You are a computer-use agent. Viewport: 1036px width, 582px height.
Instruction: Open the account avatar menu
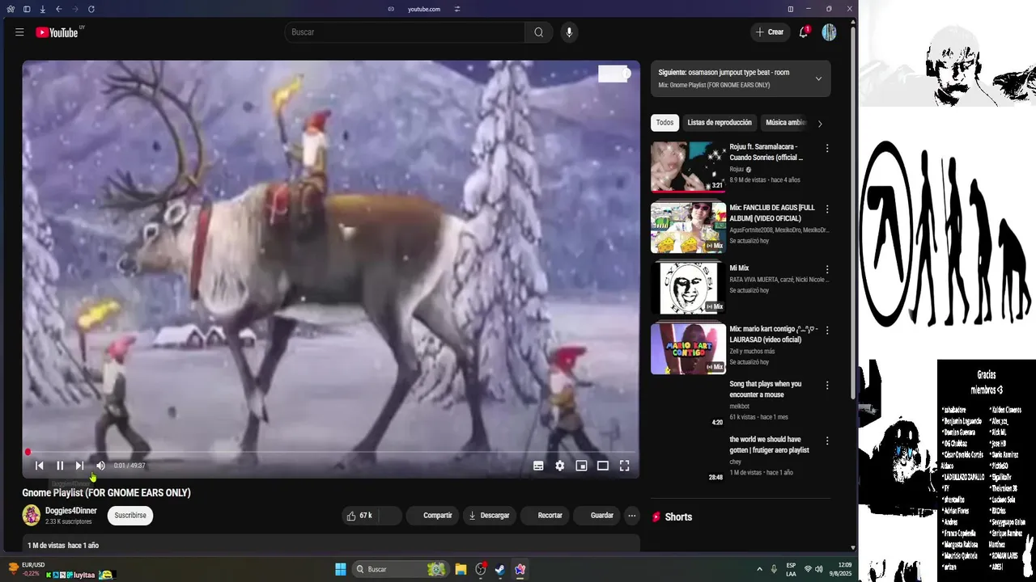tap(829, 32)
